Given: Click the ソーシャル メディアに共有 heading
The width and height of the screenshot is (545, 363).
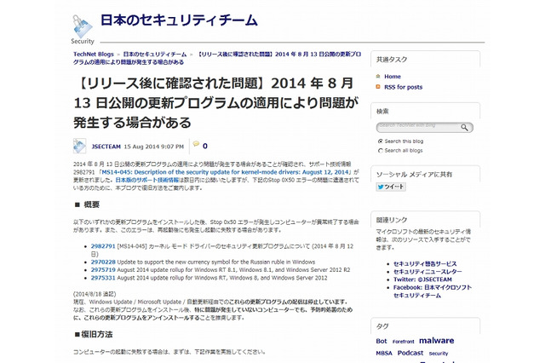Looking at the screenshot, I should coord(414,175).
